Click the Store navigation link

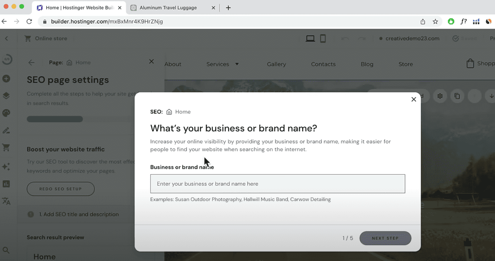tap(406, 64)
